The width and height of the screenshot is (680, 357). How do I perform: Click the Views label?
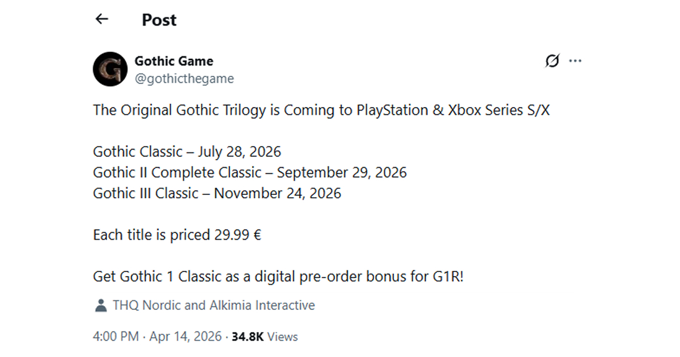coord(282,337)
